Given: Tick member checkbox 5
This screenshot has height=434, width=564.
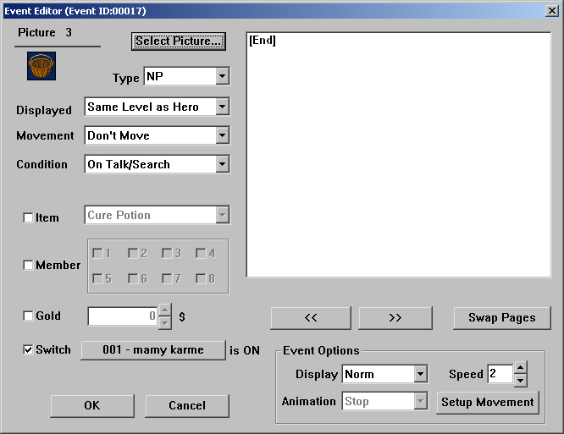Looking at the screenshot, I should point(97,278).
